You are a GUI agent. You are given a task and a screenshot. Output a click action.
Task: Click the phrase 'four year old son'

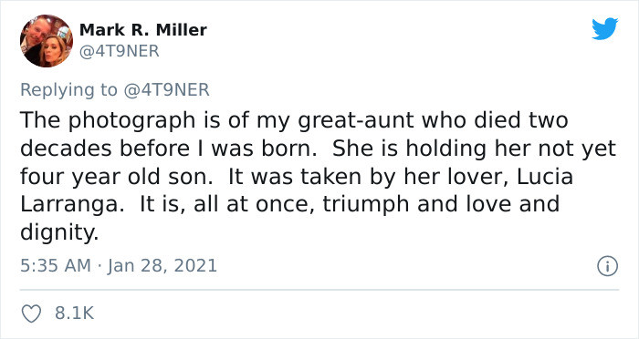pyautogui.click(x=117, y=178)
